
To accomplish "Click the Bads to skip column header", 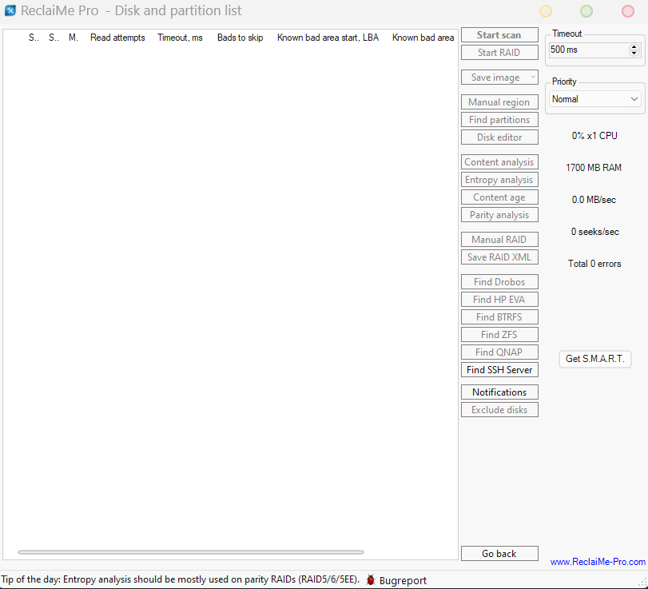I will pyautogui.click(x=241, y=38).
